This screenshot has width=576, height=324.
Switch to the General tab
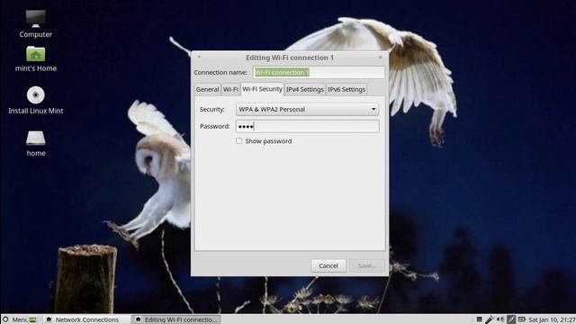pyautogui.click(x=207, y=89)
